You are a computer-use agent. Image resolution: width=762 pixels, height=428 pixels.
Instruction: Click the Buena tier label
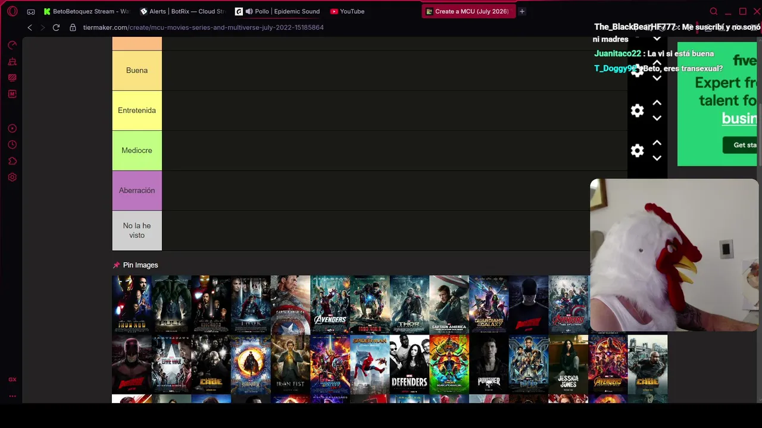[x=137, y=70]
